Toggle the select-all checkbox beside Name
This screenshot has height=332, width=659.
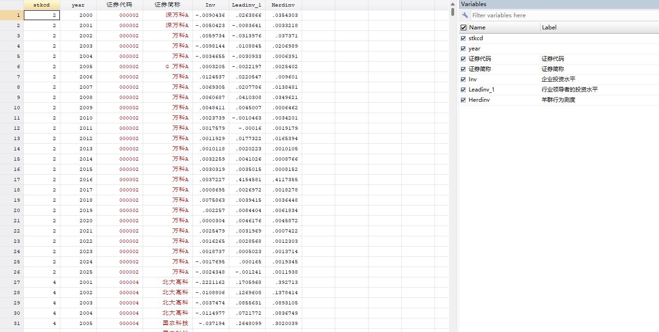(x=463, y=28)
